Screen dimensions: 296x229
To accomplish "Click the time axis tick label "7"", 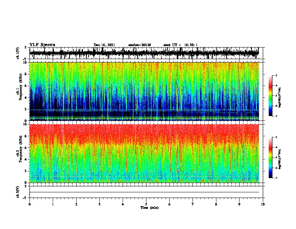I will click(193, 204).
